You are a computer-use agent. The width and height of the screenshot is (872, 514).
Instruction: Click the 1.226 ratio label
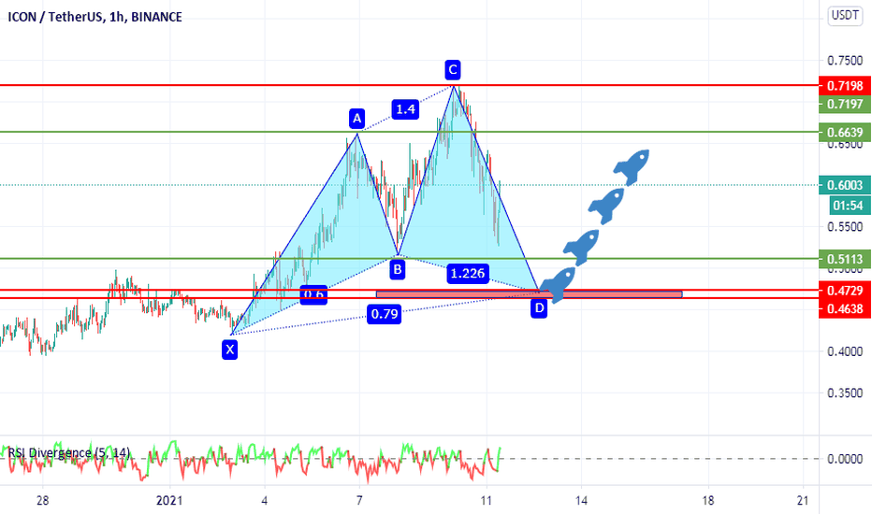pyautogui.click(x=468, y=274)
